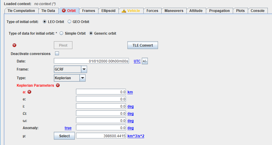Click the +/- date offset button
The width and height of the screenshot is (272, 145).
(145, 61)
